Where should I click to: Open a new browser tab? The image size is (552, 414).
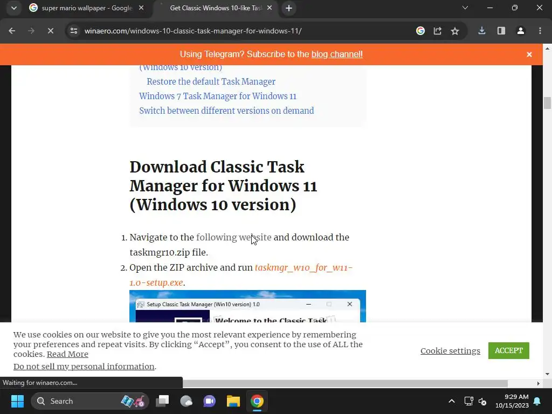[289, 8]
